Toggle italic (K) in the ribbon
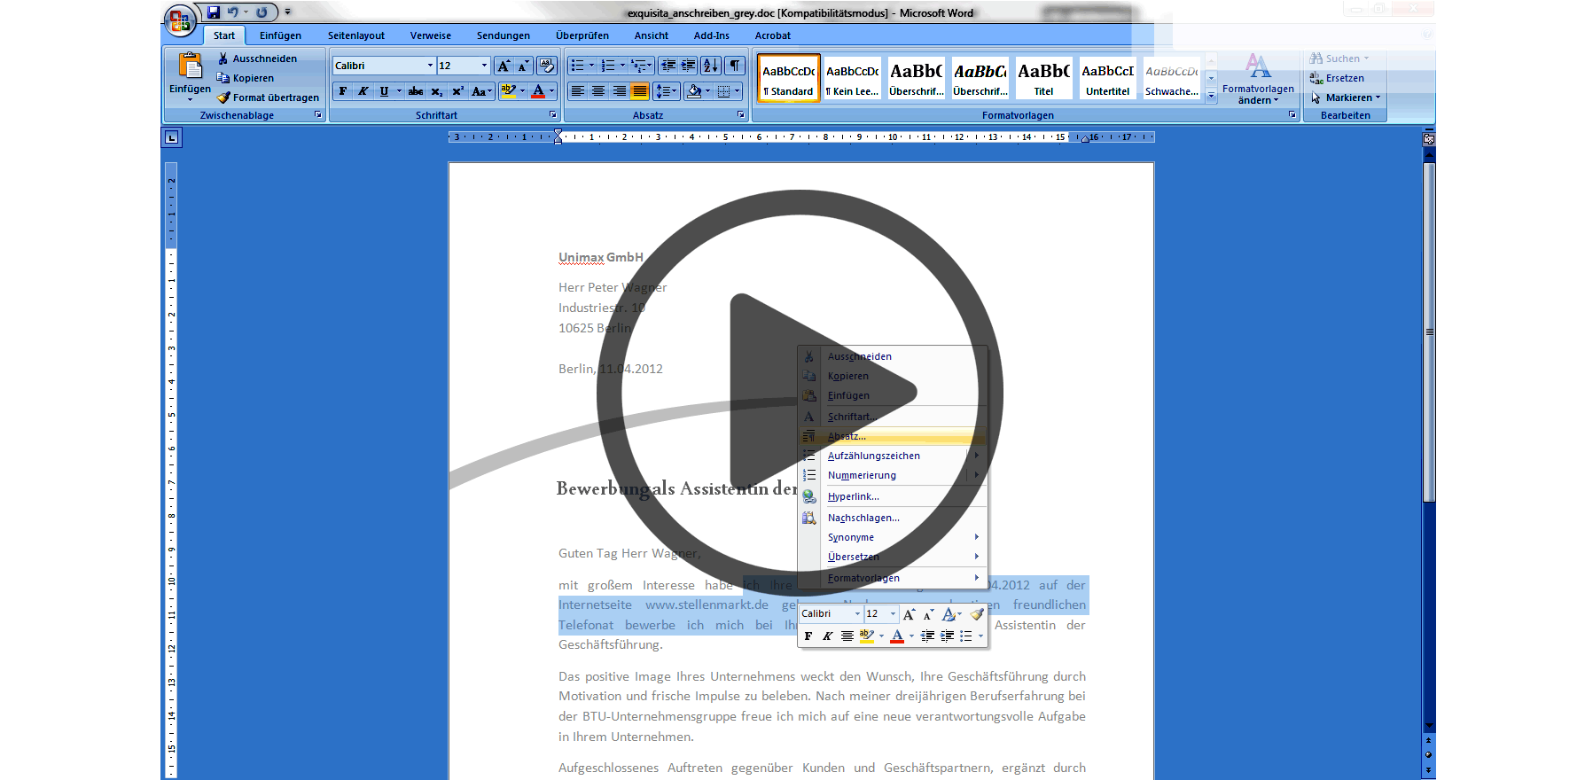1585x780 pixels. (x=363, y=91)
